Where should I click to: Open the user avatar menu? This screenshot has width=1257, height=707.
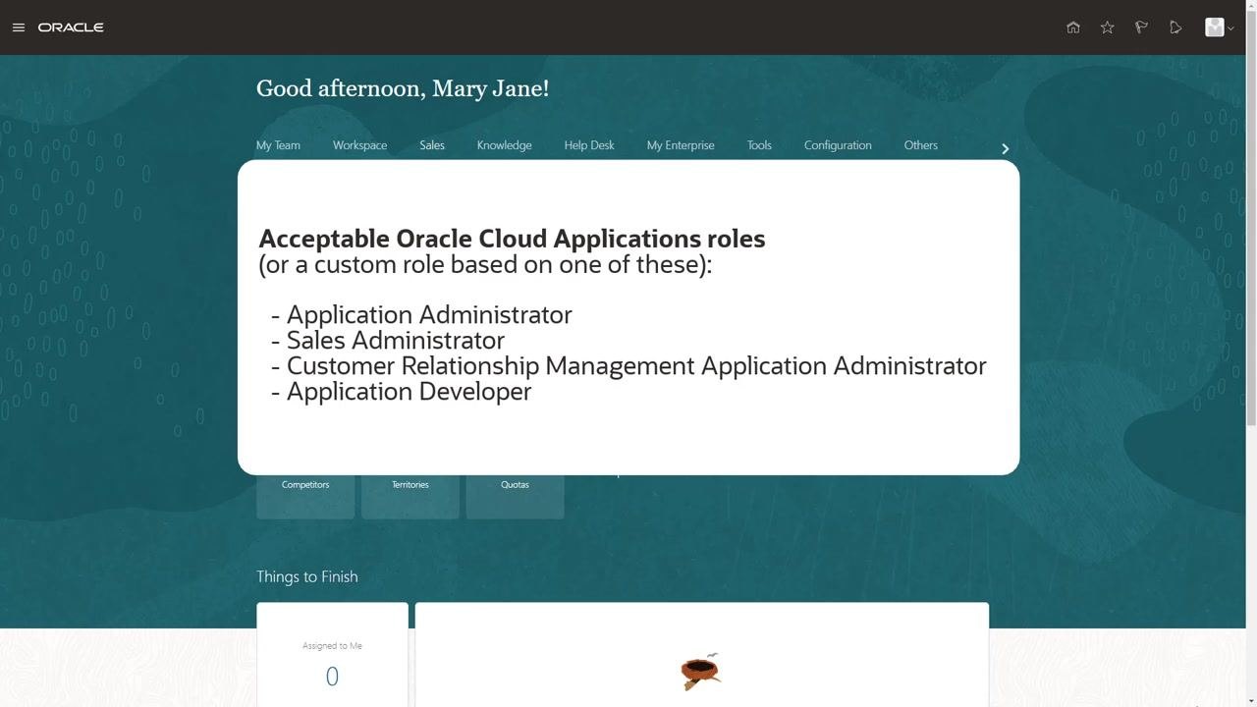click(x=1219, y=27)
